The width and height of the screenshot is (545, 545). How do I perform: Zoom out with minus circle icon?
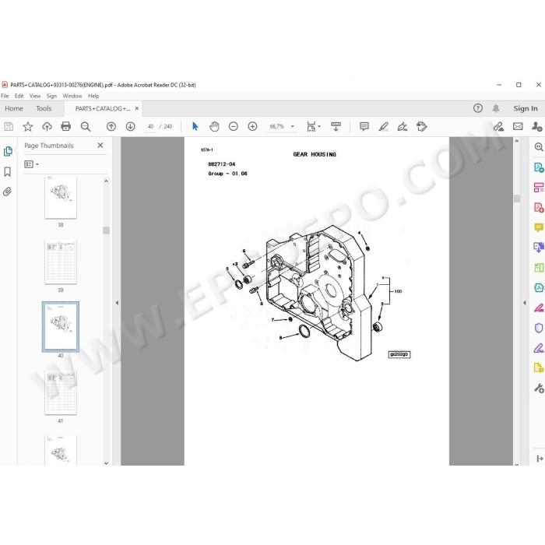click(234, 126)
